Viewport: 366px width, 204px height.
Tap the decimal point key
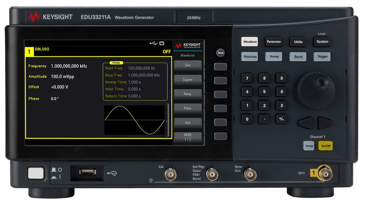point(264,119)
